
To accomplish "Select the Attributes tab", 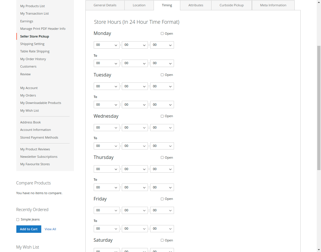I will click(196, 5).
